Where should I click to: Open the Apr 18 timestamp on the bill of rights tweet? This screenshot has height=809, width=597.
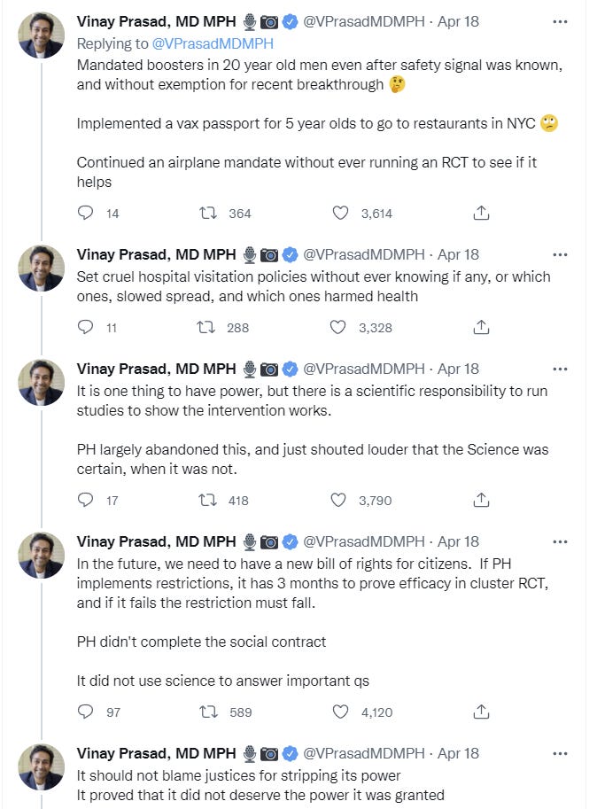pos(458,541)
